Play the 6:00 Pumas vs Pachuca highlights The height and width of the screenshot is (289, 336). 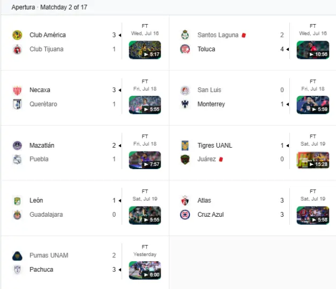145,270
